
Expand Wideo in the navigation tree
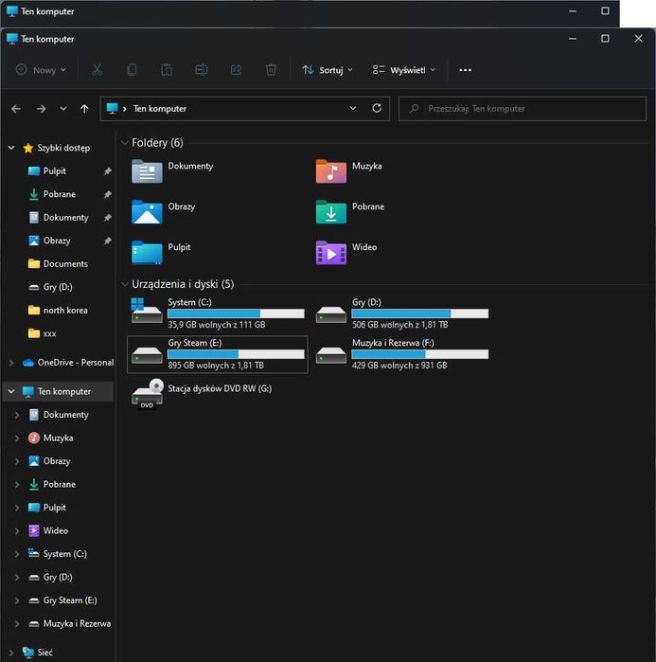(x=17, y=530)
